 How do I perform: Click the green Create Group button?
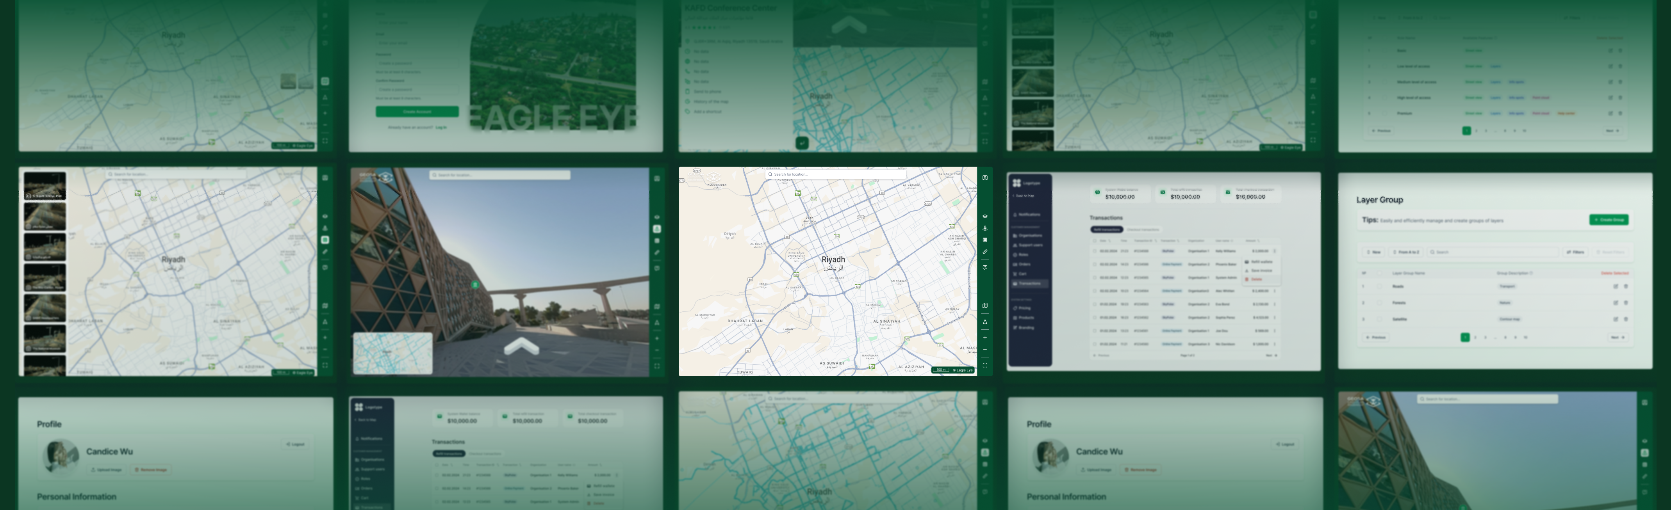click(x=1609, y=220)
